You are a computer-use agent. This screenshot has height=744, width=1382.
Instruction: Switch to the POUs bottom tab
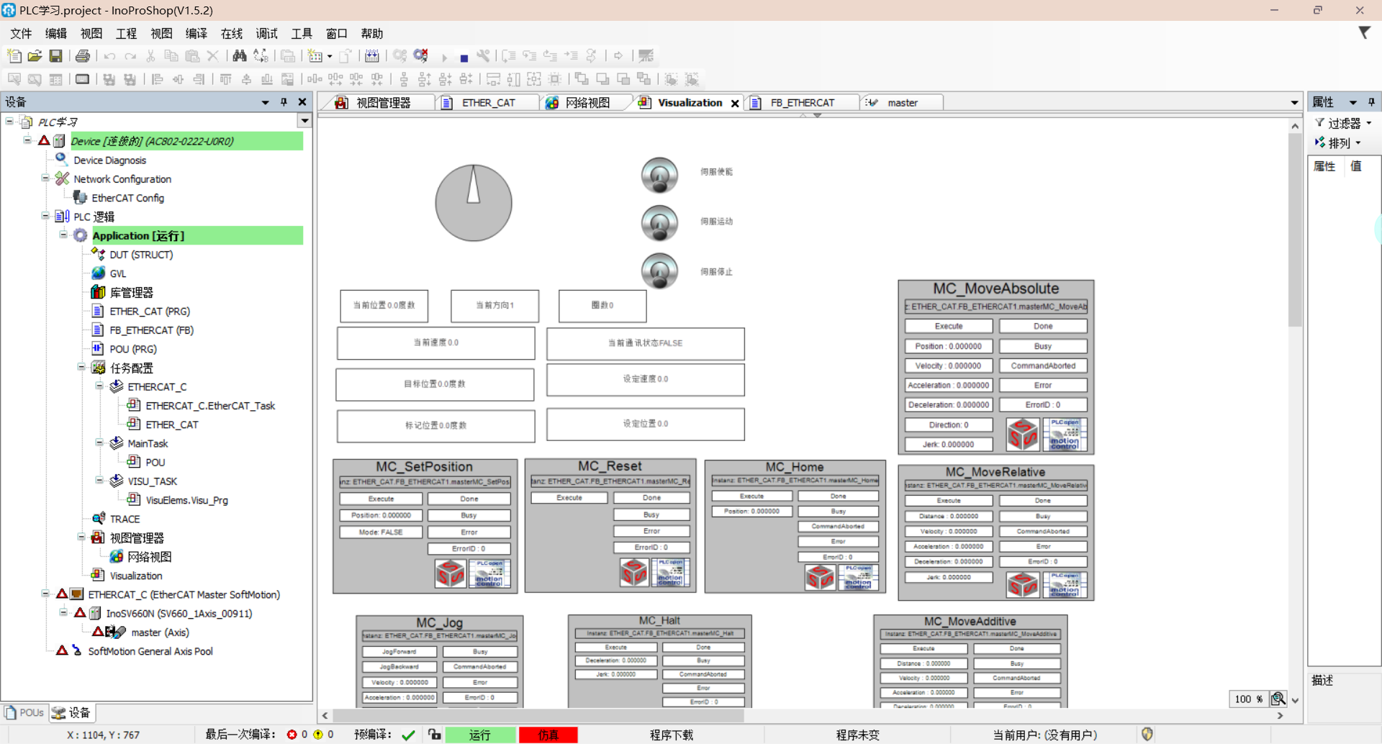(x=24, y=712)
